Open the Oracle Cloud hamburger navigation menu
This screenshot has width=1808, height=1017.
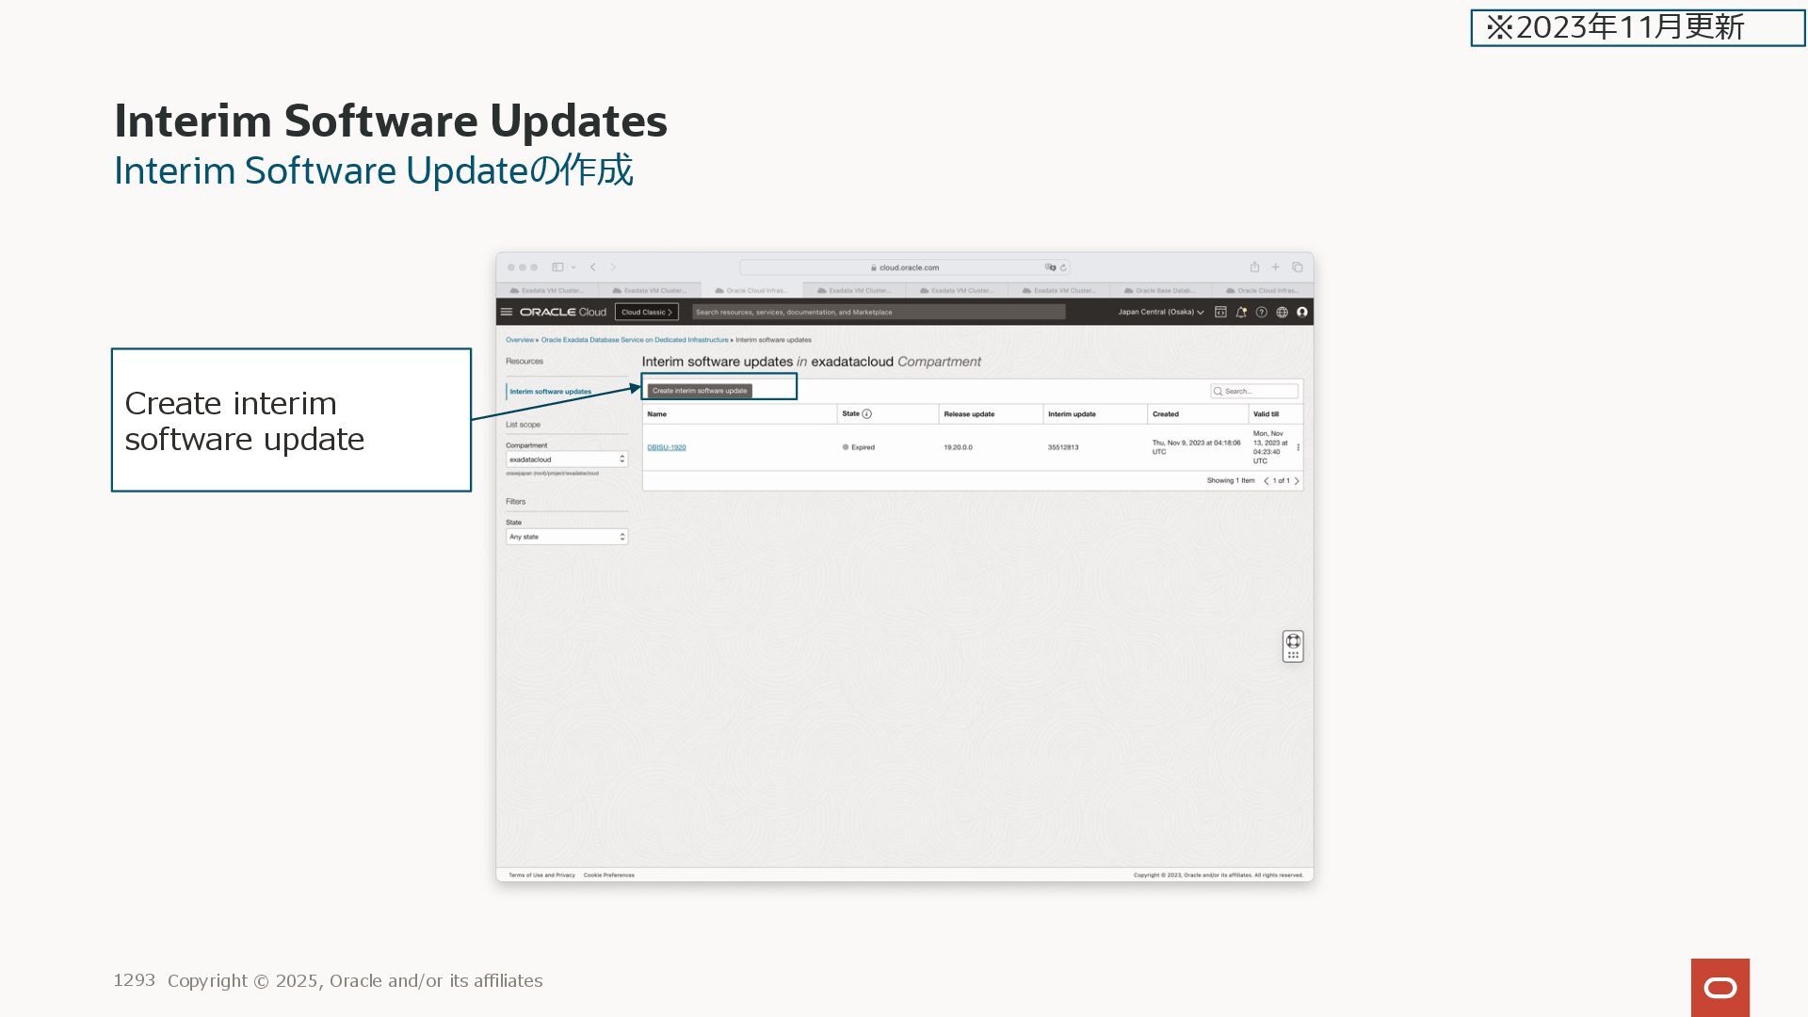pos(507,312)
